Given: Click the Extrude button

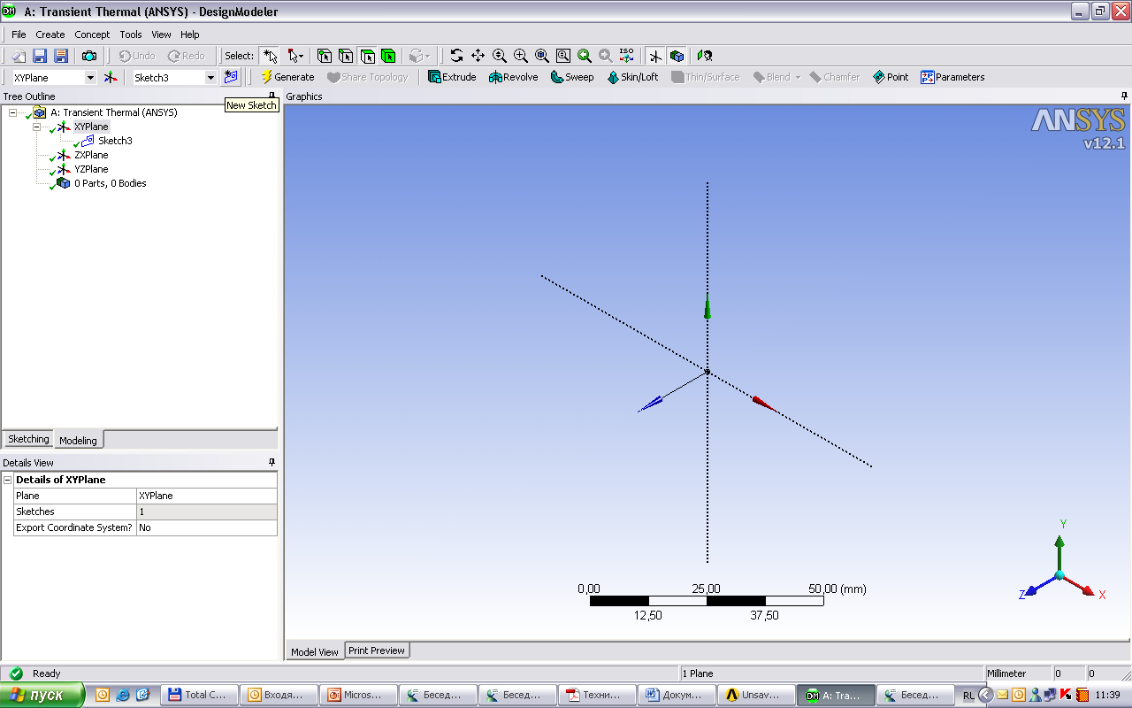Looking at the screenshot, I should [452, 77].
